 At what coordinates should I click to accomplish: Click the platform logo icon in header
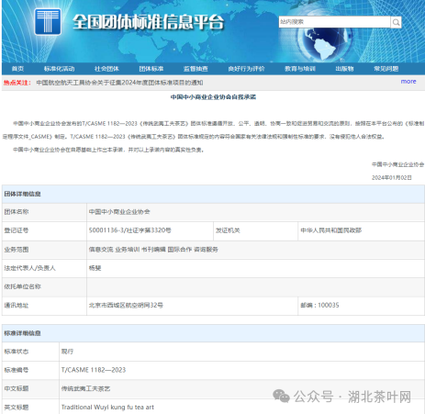(x=48, y=22)
